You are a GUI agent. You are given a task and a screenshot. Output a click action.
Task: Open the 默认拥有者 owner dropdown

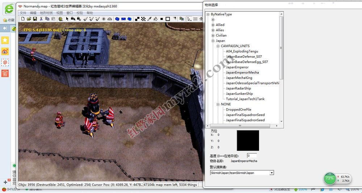pyautogui.click(x=271, y=173)
